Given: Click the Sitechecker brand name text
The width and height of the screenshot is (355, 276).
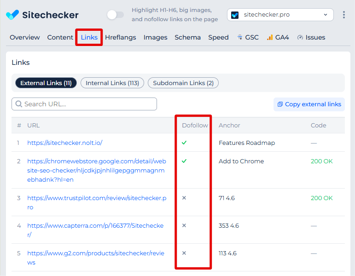Looking at the screenshot, I should 50,15.
